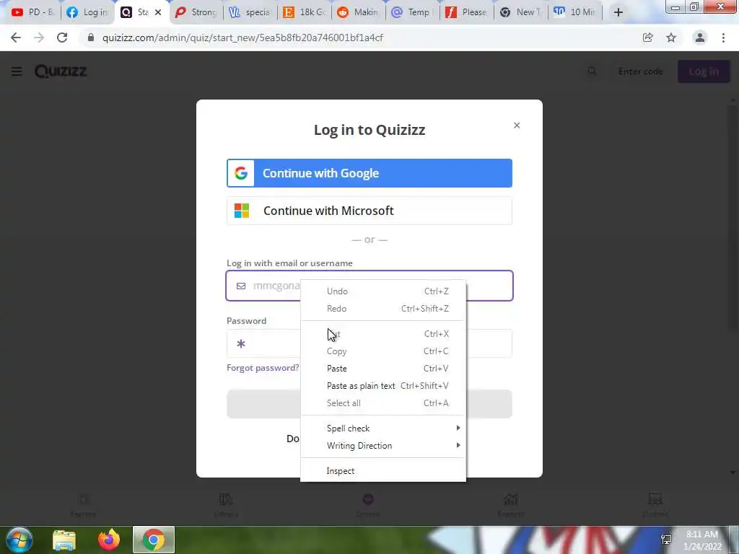The image size is (739, 554).
Task: Click Continue with Microsoft button
Action: click(x=369, y=211)
